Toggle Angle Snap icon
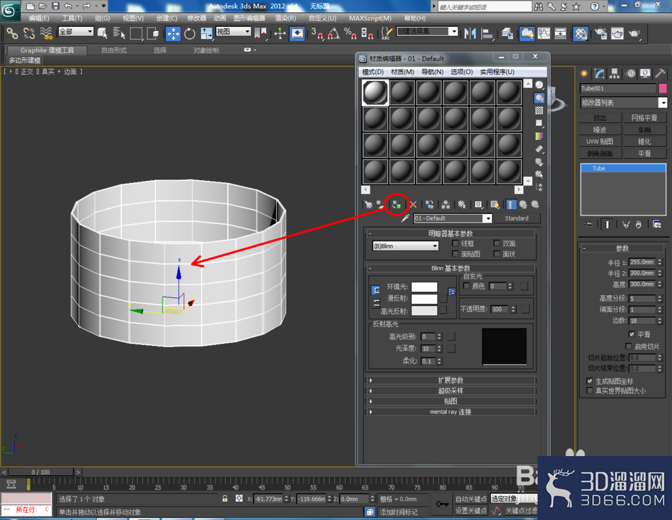Image resolution: width=672 pixels, height=520 pixels. (334, 34)
